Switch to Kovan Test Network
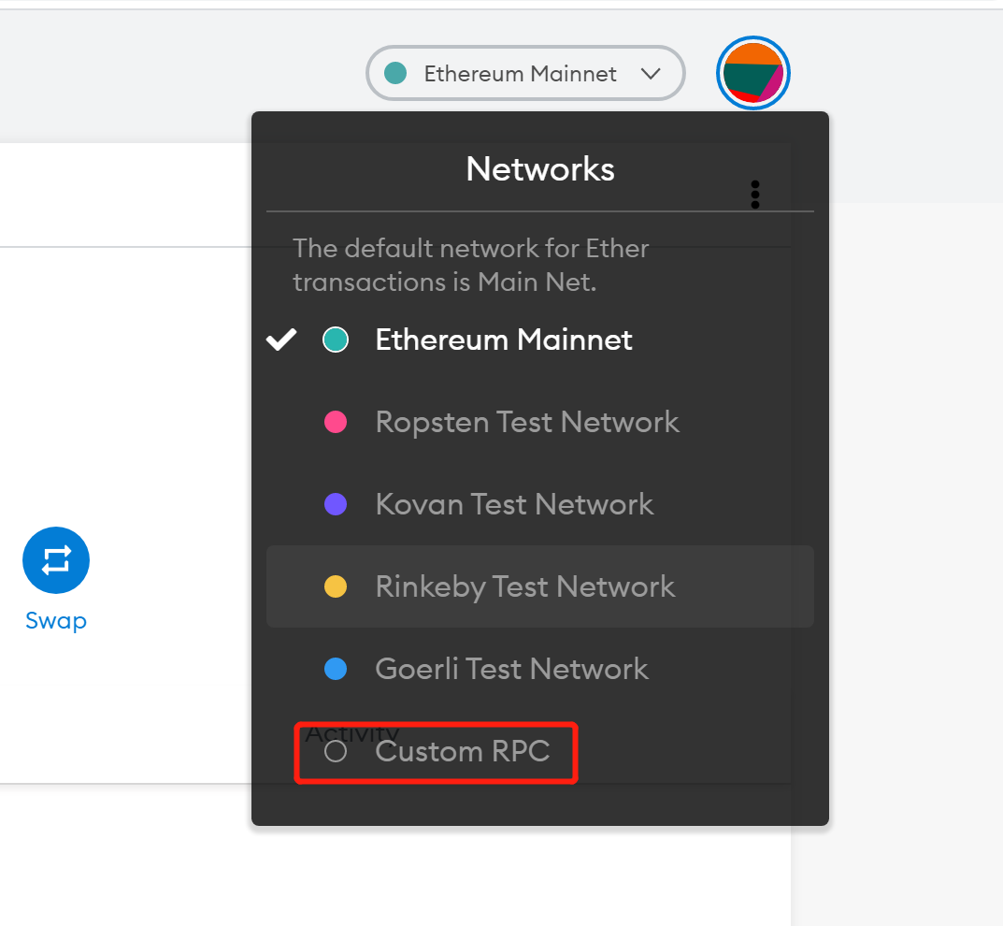 tap(514, 504)
